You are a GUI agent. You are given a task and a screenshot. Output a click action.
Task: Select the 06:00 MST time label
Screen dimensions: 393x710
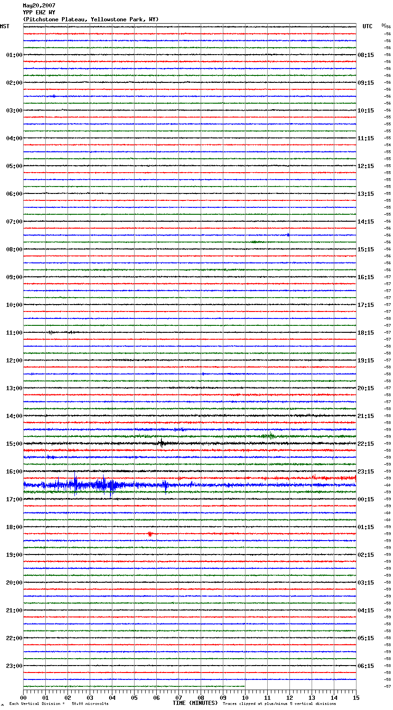tap(14, 194)
